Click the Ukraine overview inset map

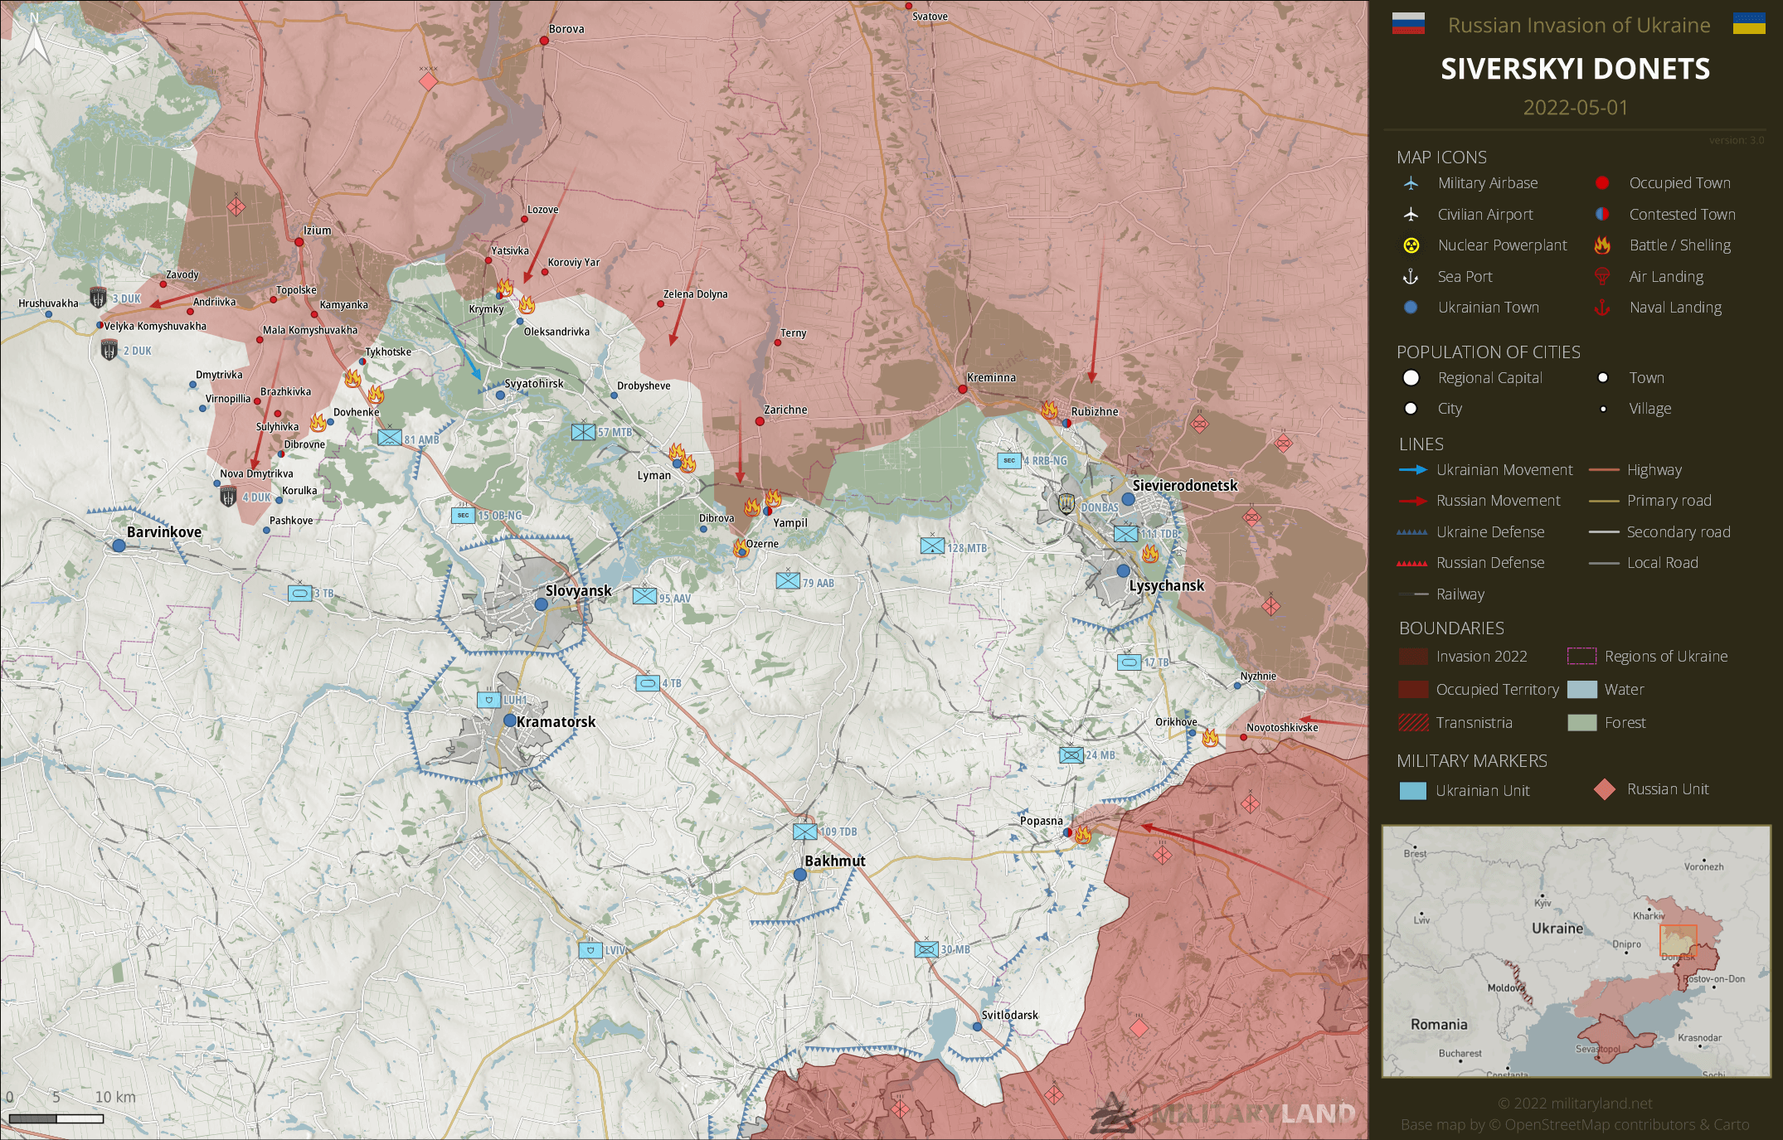[1576, 951]
